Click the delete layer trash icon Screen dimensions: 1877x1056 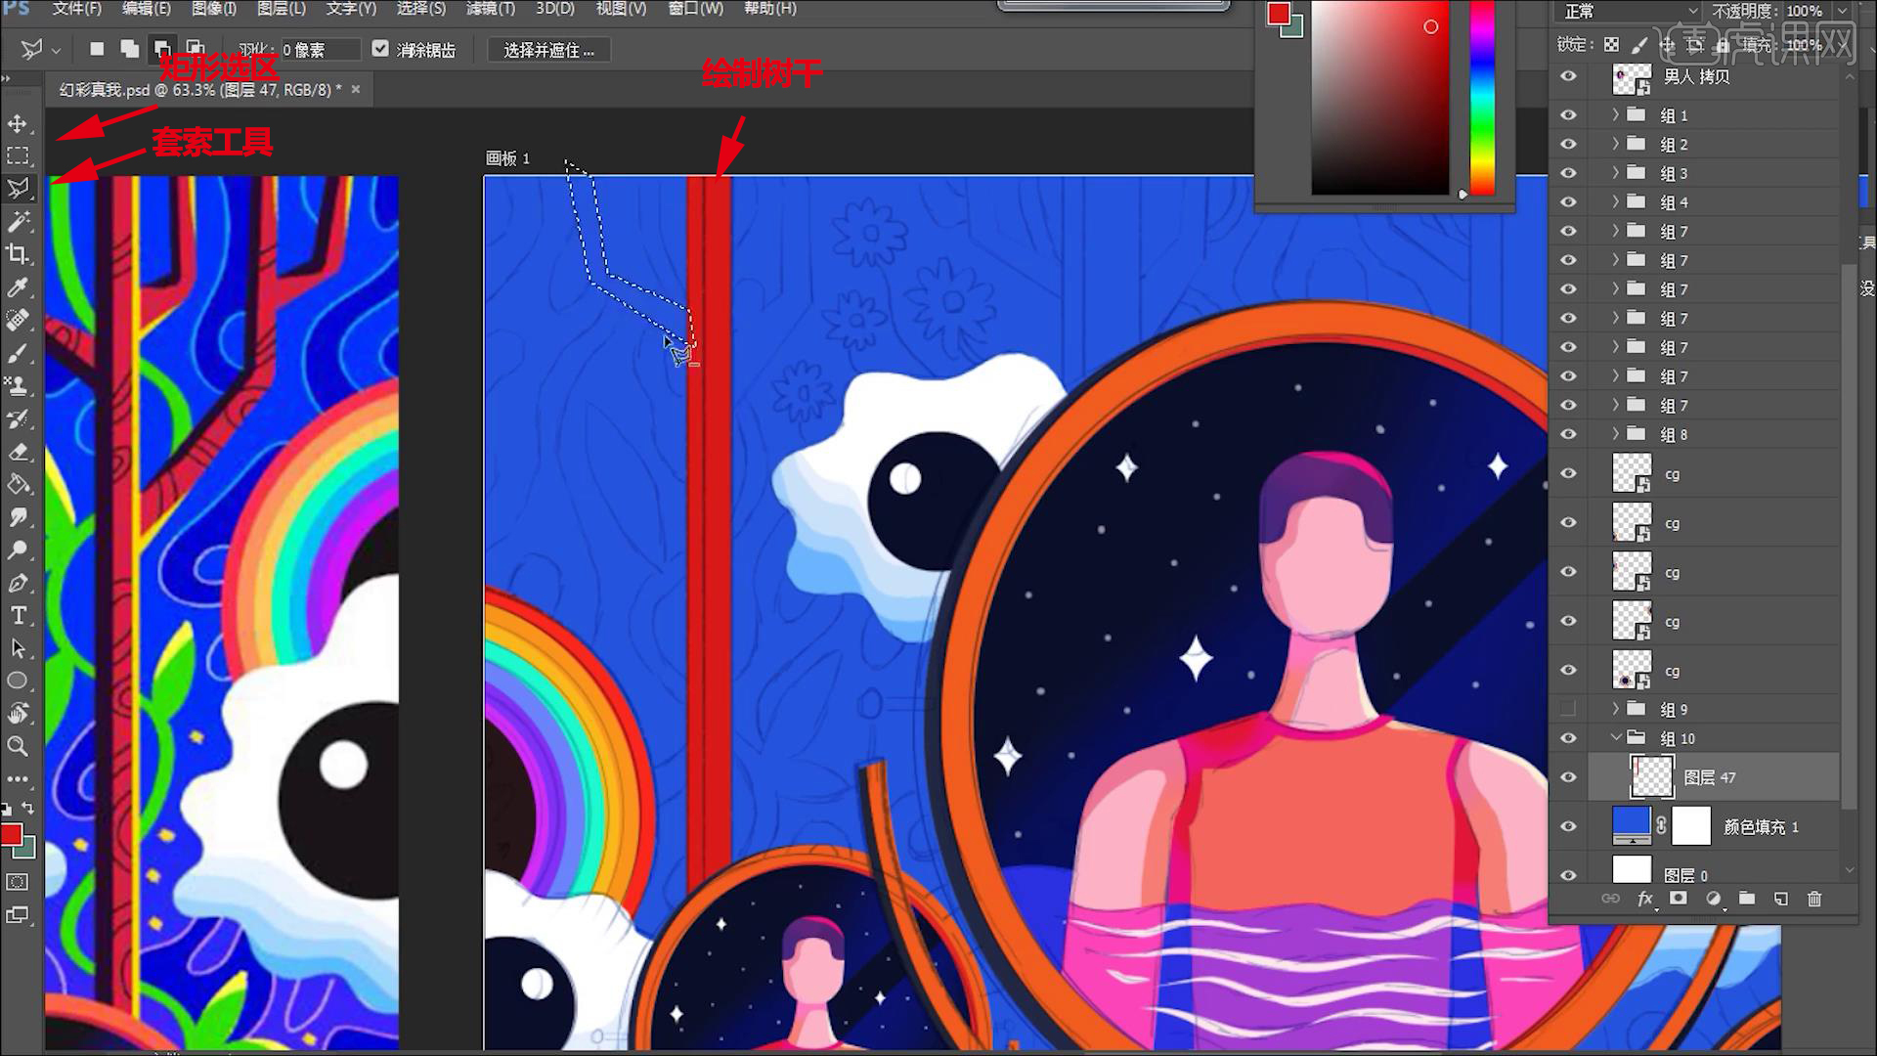1814,899
